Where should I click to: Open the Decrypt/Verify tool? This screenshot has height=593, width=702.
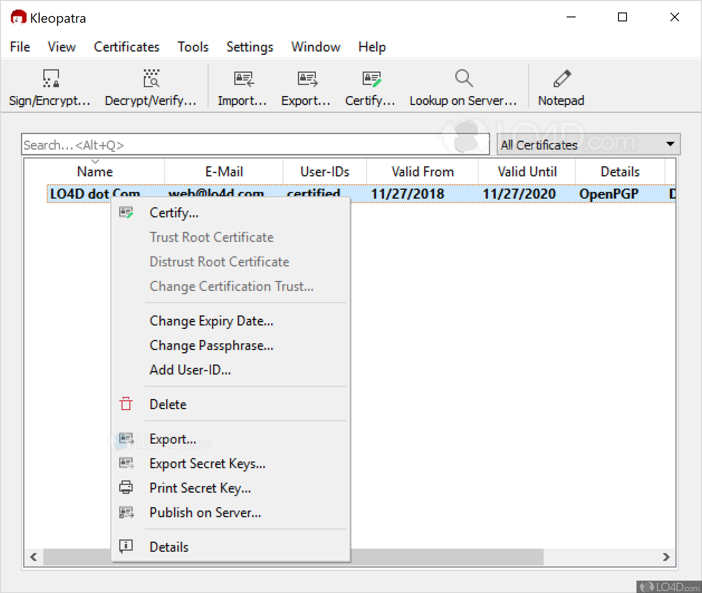[x=150, y=79]
